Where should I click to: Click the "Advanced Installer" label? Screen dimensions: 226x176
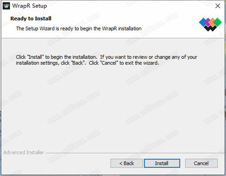coord(24,153)
